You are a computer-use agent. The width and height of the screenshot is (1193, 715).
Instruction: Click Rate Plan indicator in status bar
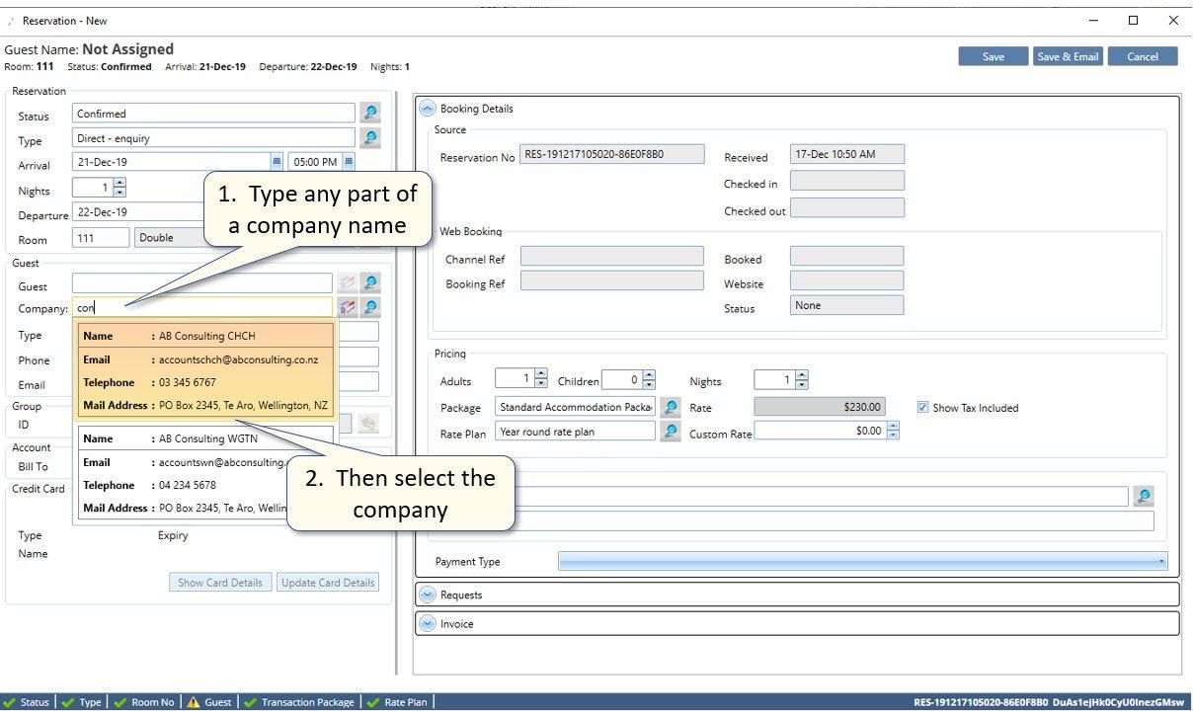397,702
